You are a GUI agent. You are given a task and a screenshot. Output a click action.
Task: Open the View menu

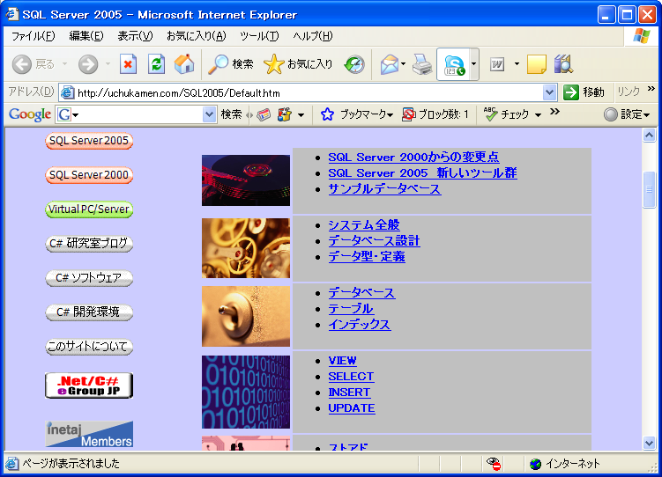tap(135, 36)
